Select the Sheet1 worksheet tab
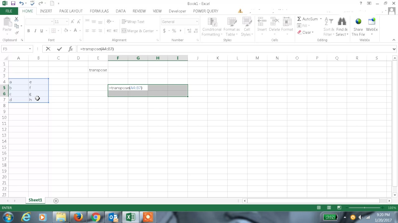 pyautogui.click(x=35, y=200)
